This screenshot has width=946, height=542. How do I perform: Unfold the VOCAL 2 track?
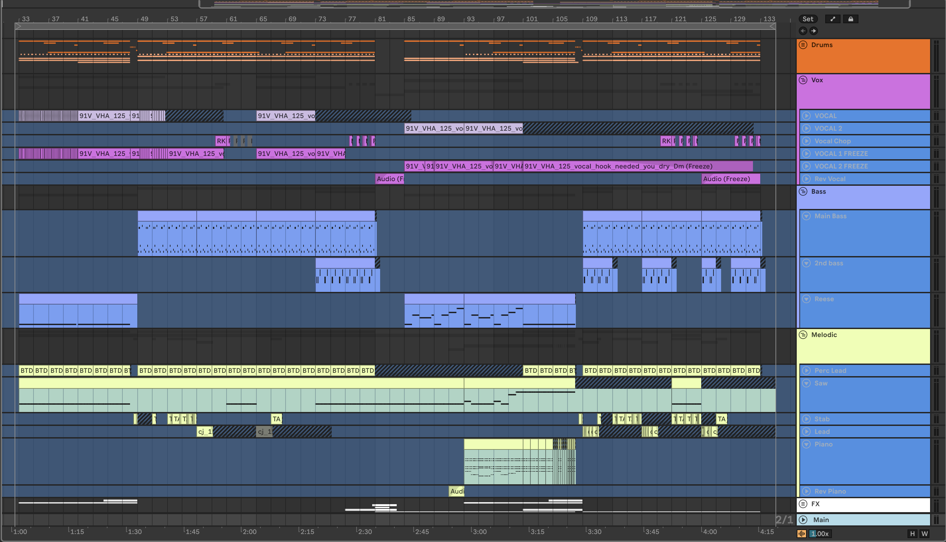806,128
